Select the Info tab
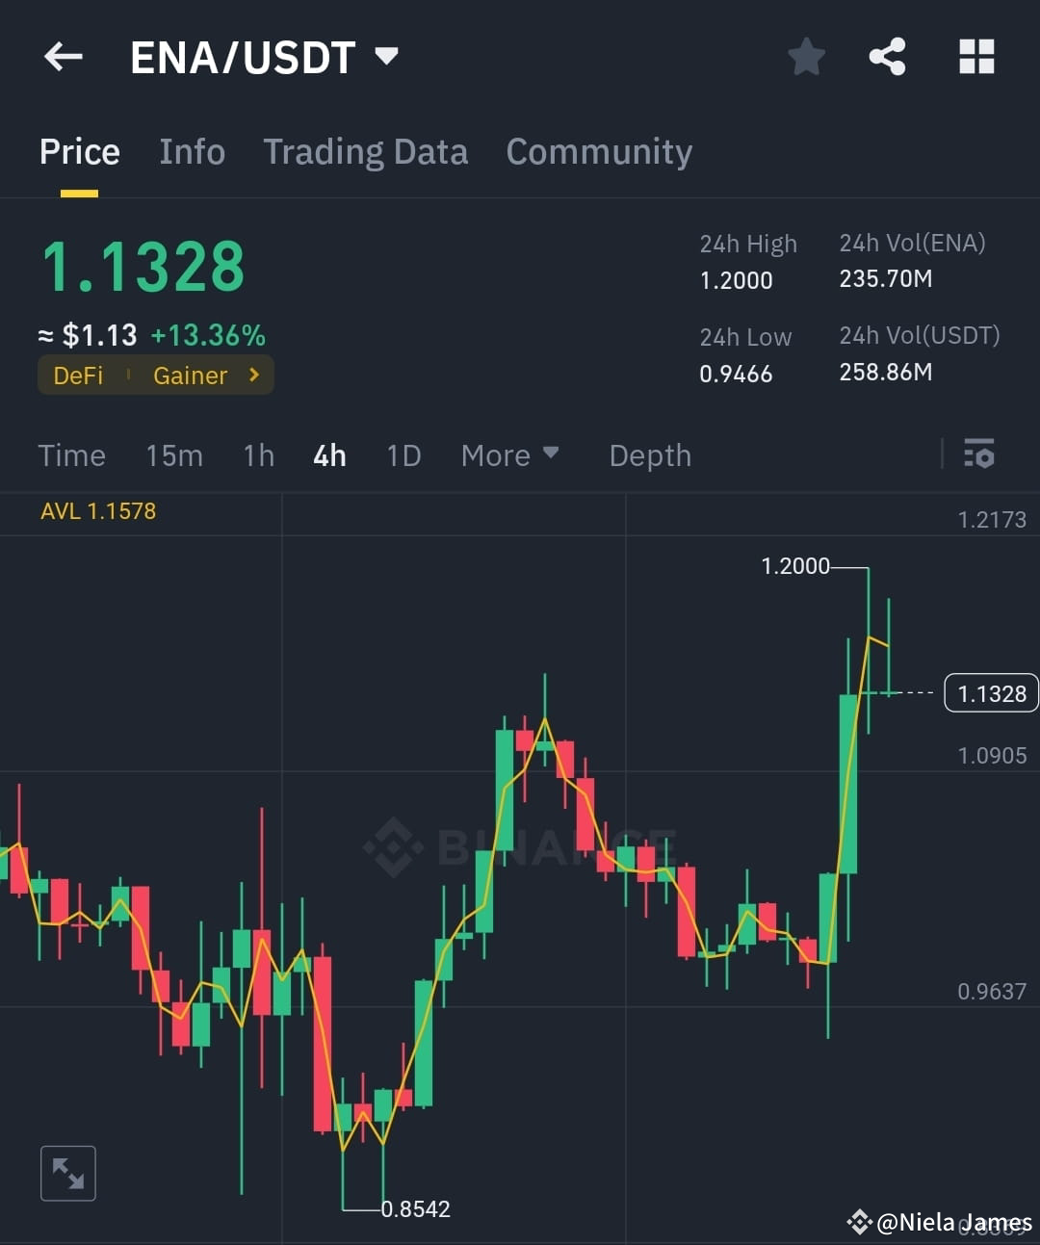The image size is (1040, 1245). click(192, 151)
